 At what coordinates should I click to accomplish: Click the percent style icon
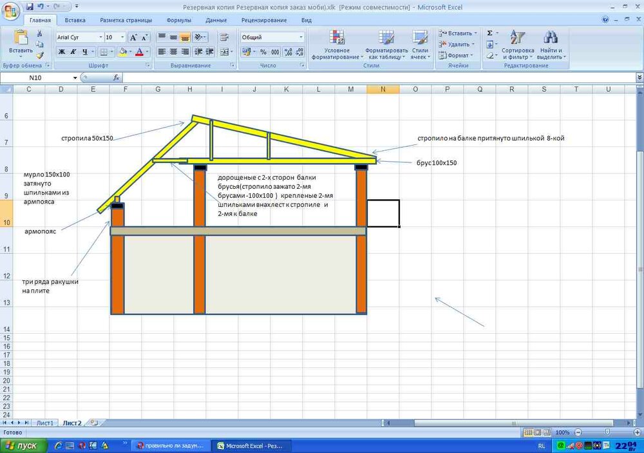point(263,52)
